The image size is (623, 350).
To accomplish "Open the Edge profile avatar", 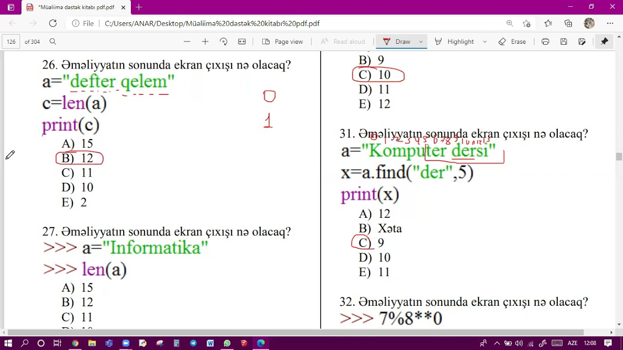I will pos(589,23).
